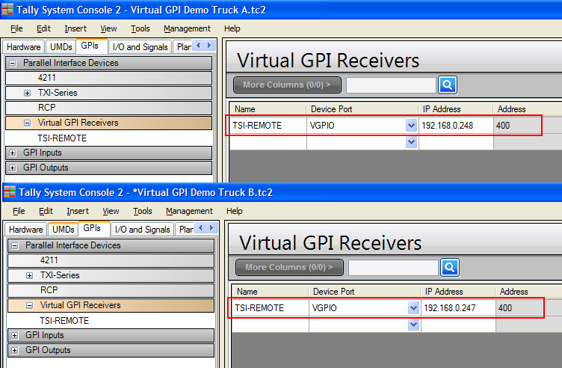
Task: Expand TXI-Series node in Truck A
Action: (27, 93)
